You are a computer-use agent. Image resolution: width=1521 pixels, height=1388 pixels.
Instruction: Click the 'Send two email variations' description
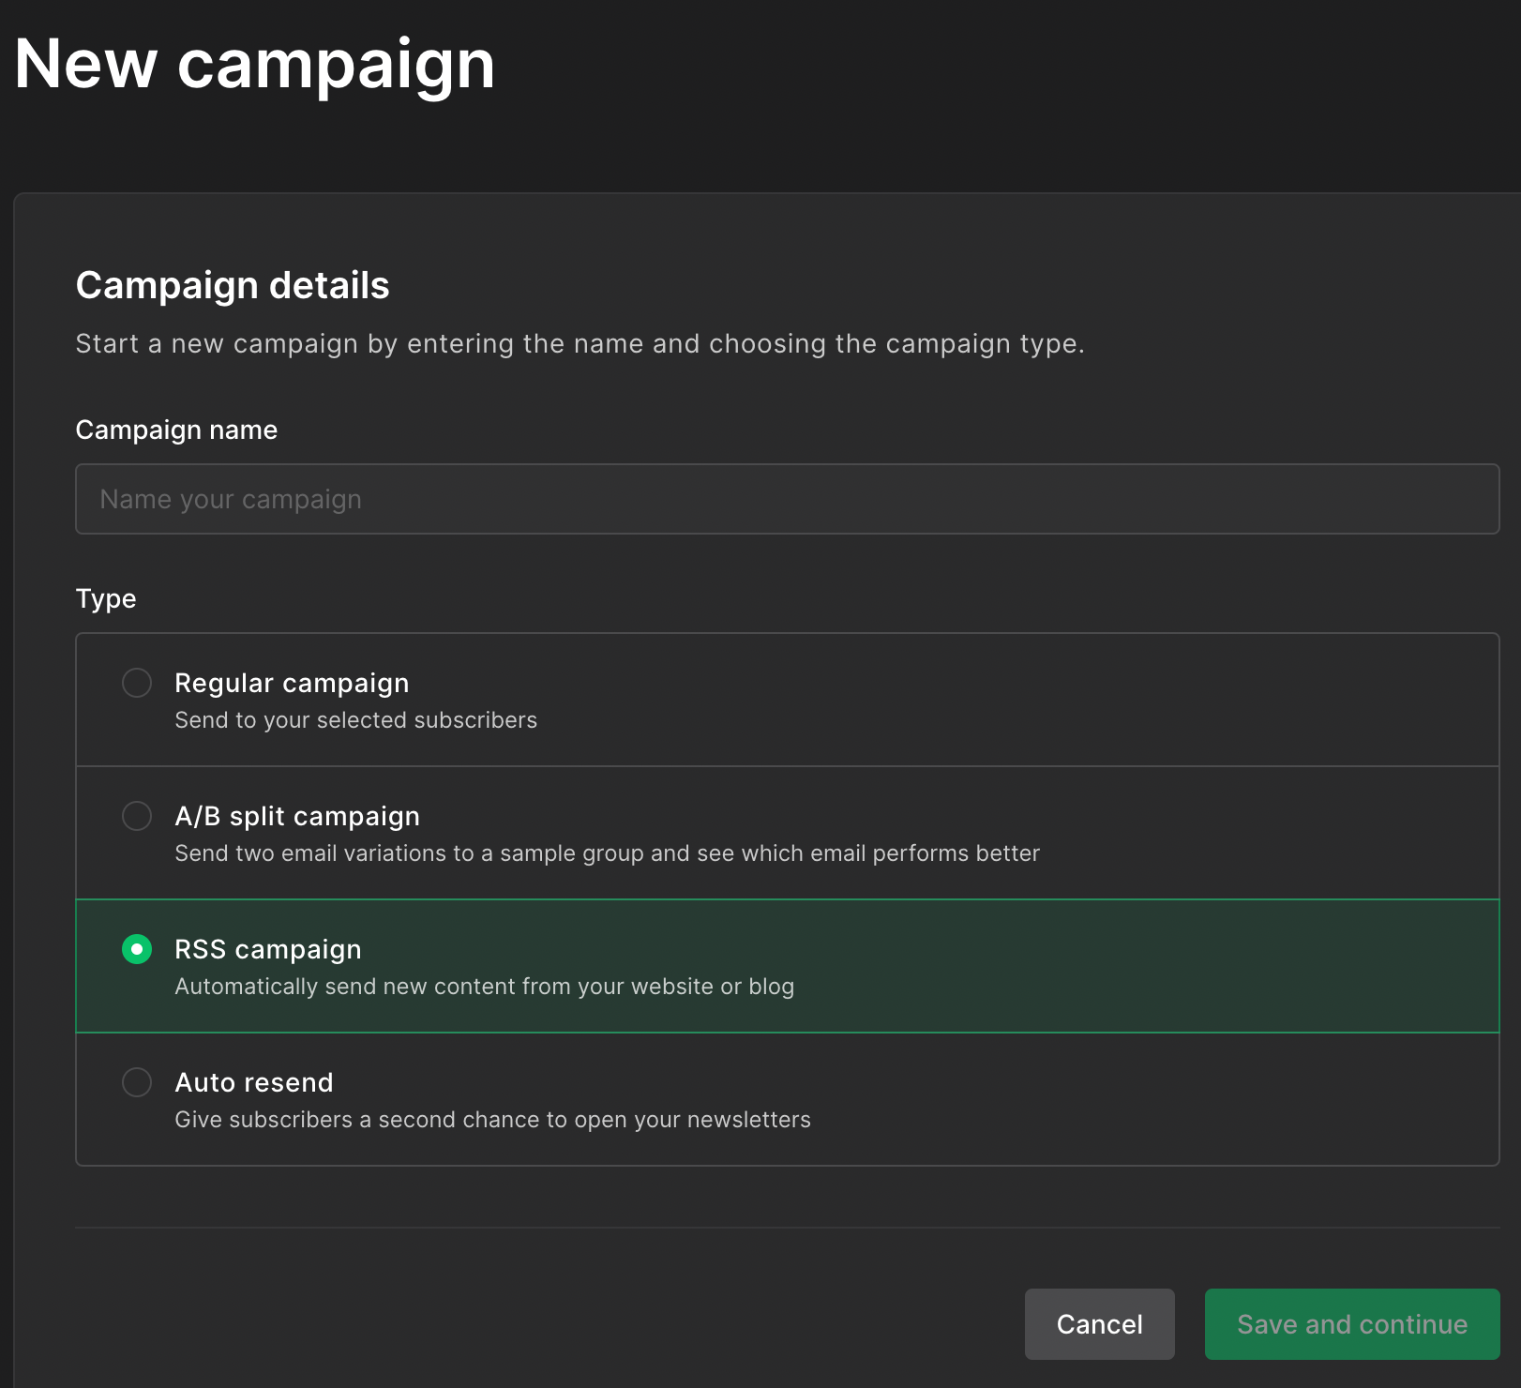[607, 853]
